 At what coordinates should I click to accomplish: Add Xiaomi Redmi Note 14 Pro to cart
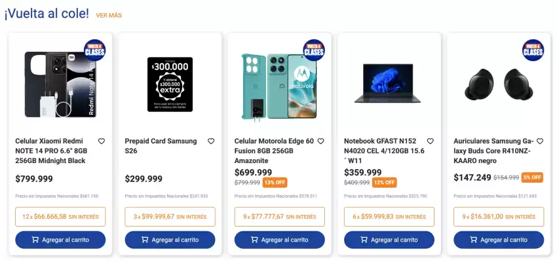[60, 240]
